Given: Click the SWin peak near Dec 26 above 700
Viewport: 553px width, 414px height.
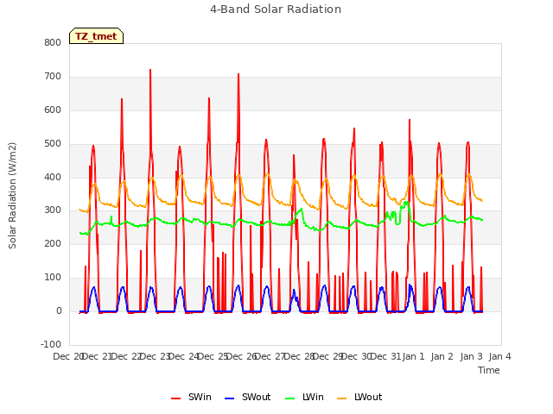Looking at the screenshot, I should click(238, 75).
